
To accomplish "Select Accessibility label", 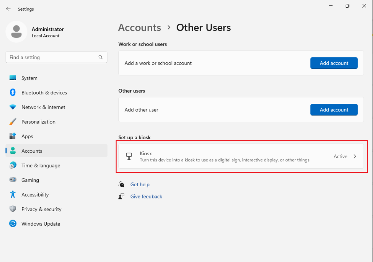I will pyautogui.click(x=35, y=195).
